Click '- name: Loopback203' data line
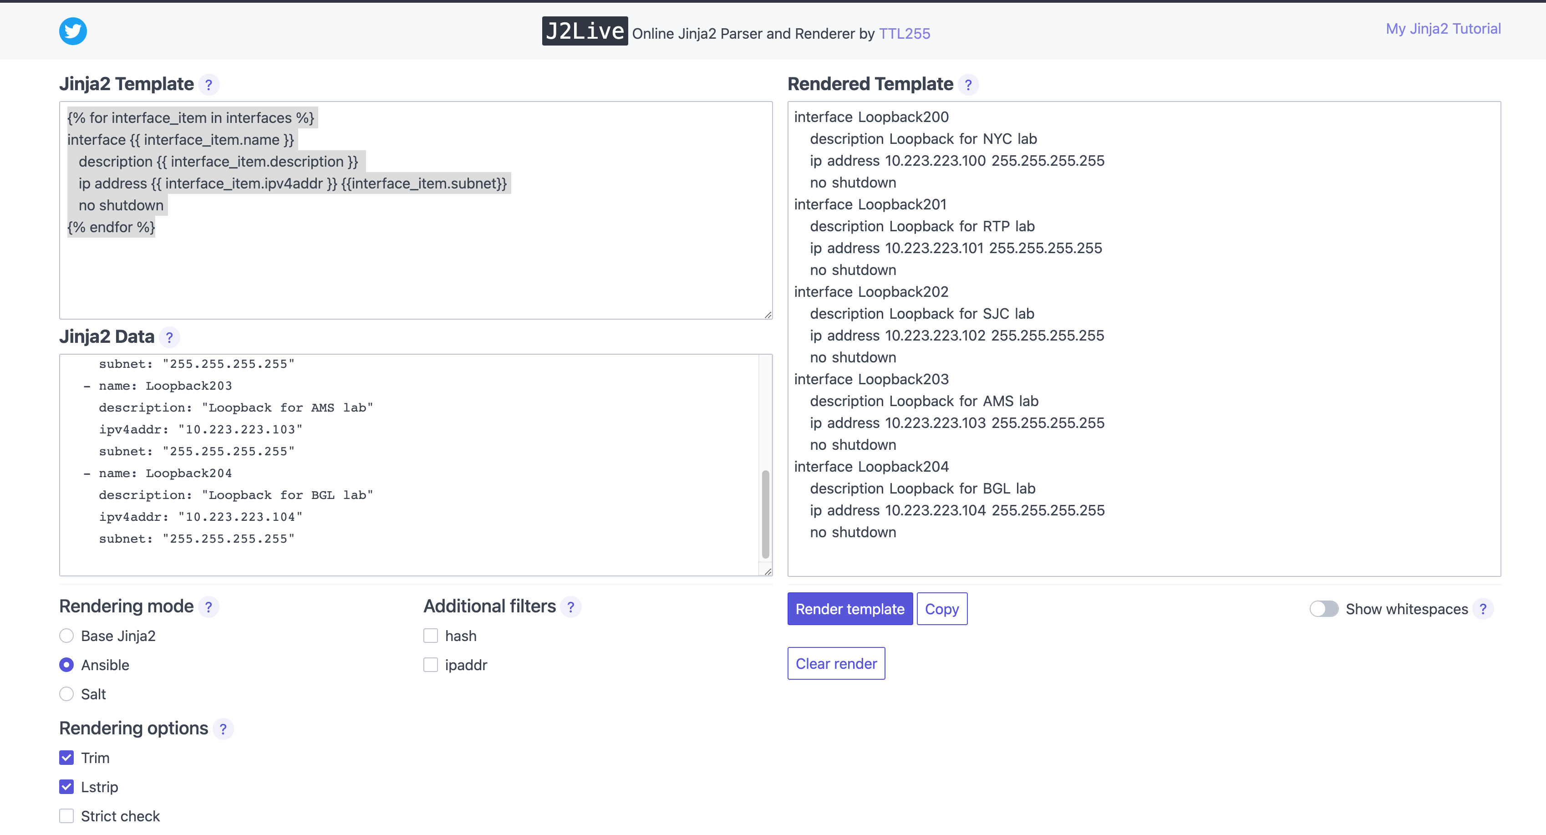This screenshot has width=1546, height=835. pos(157,385)
